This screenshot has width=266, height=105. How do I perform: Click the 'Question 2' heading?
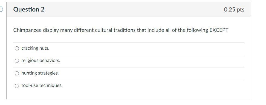(29, 9)
